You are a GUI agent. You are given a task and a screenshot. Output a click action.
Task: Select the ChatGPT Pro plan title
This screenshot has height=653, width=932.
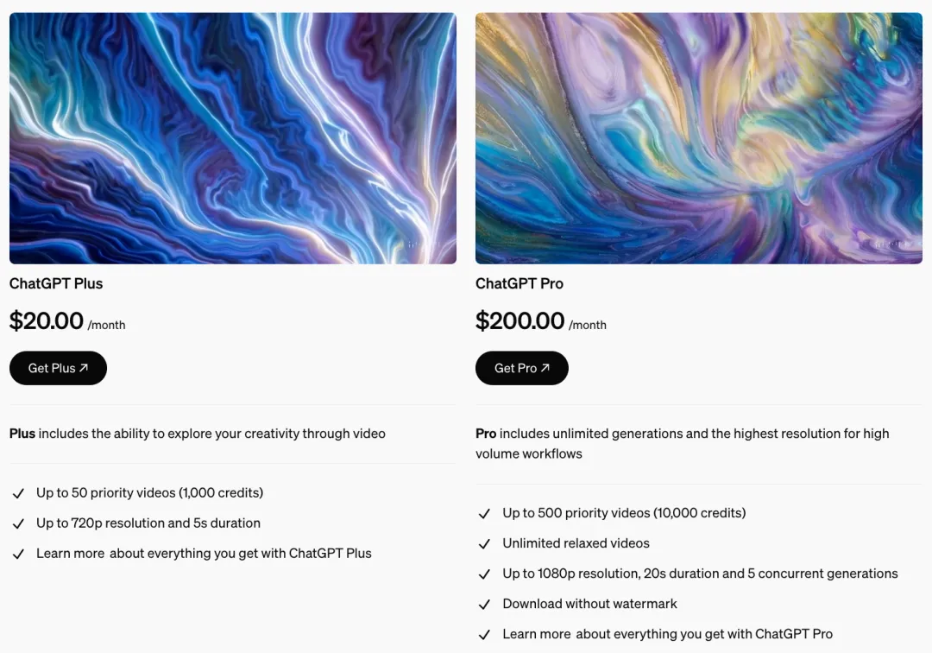tap(520, 283)
